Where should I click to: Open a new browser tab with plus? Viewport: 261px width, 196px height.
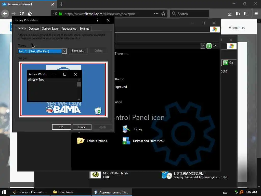(61, 4)
